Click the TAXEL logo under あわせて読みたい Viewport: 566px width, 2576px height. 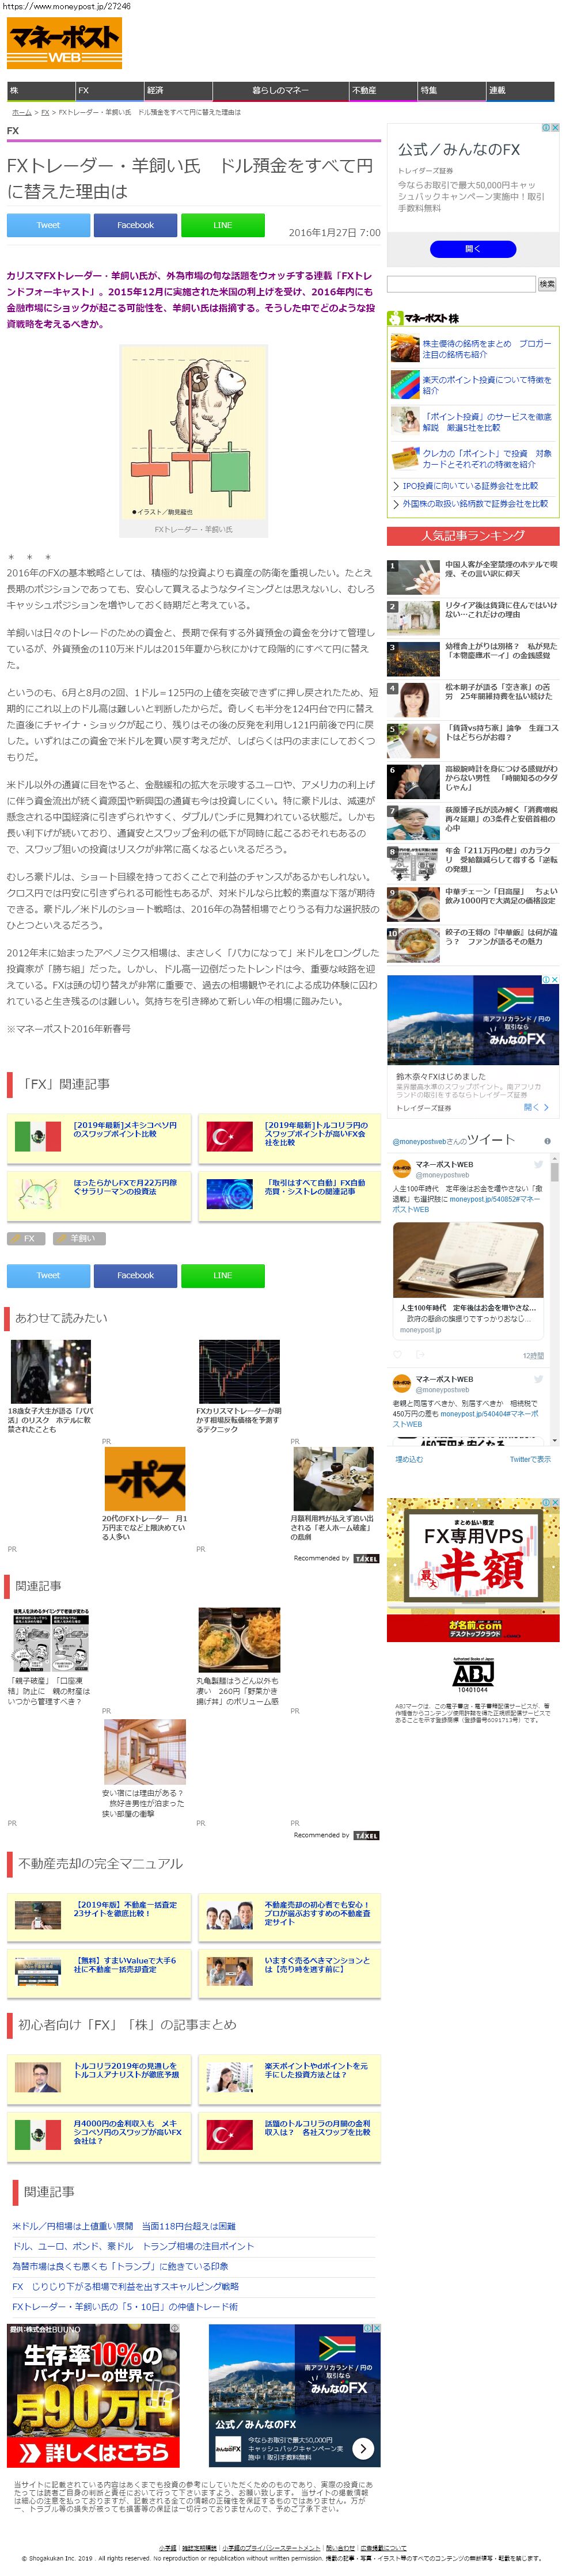pos(367,1558)
